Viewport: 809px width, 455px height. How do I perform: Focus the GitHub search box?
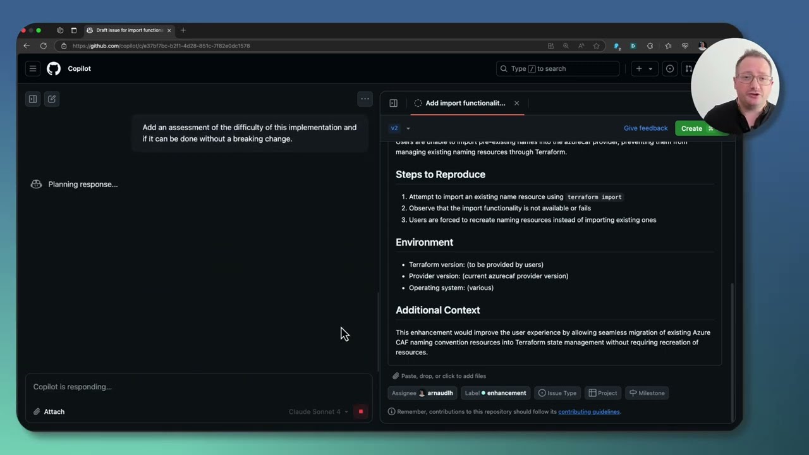click(557, 68)
